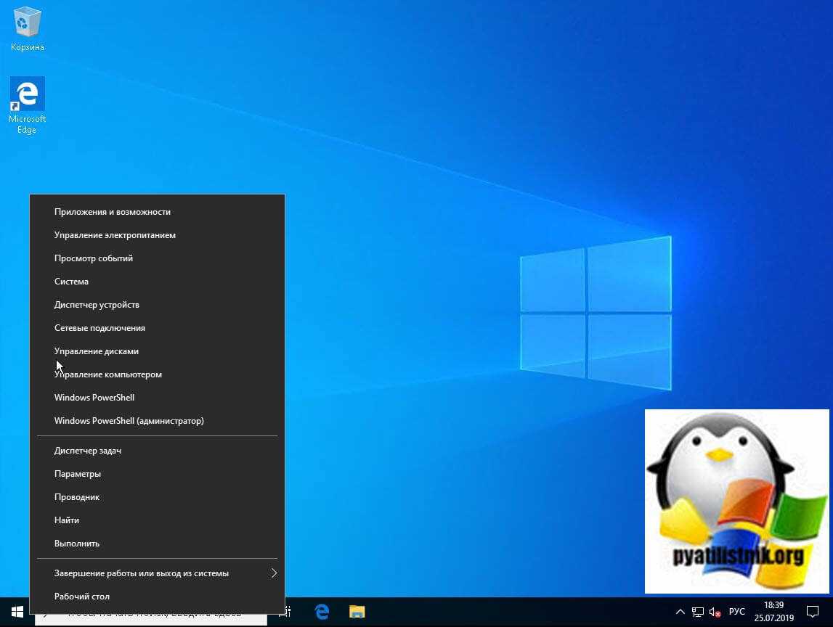The width and height of the screenshot is (833, 627).
Task: Open the Recycle Bin desktop icon
Action: coord(27,29)
